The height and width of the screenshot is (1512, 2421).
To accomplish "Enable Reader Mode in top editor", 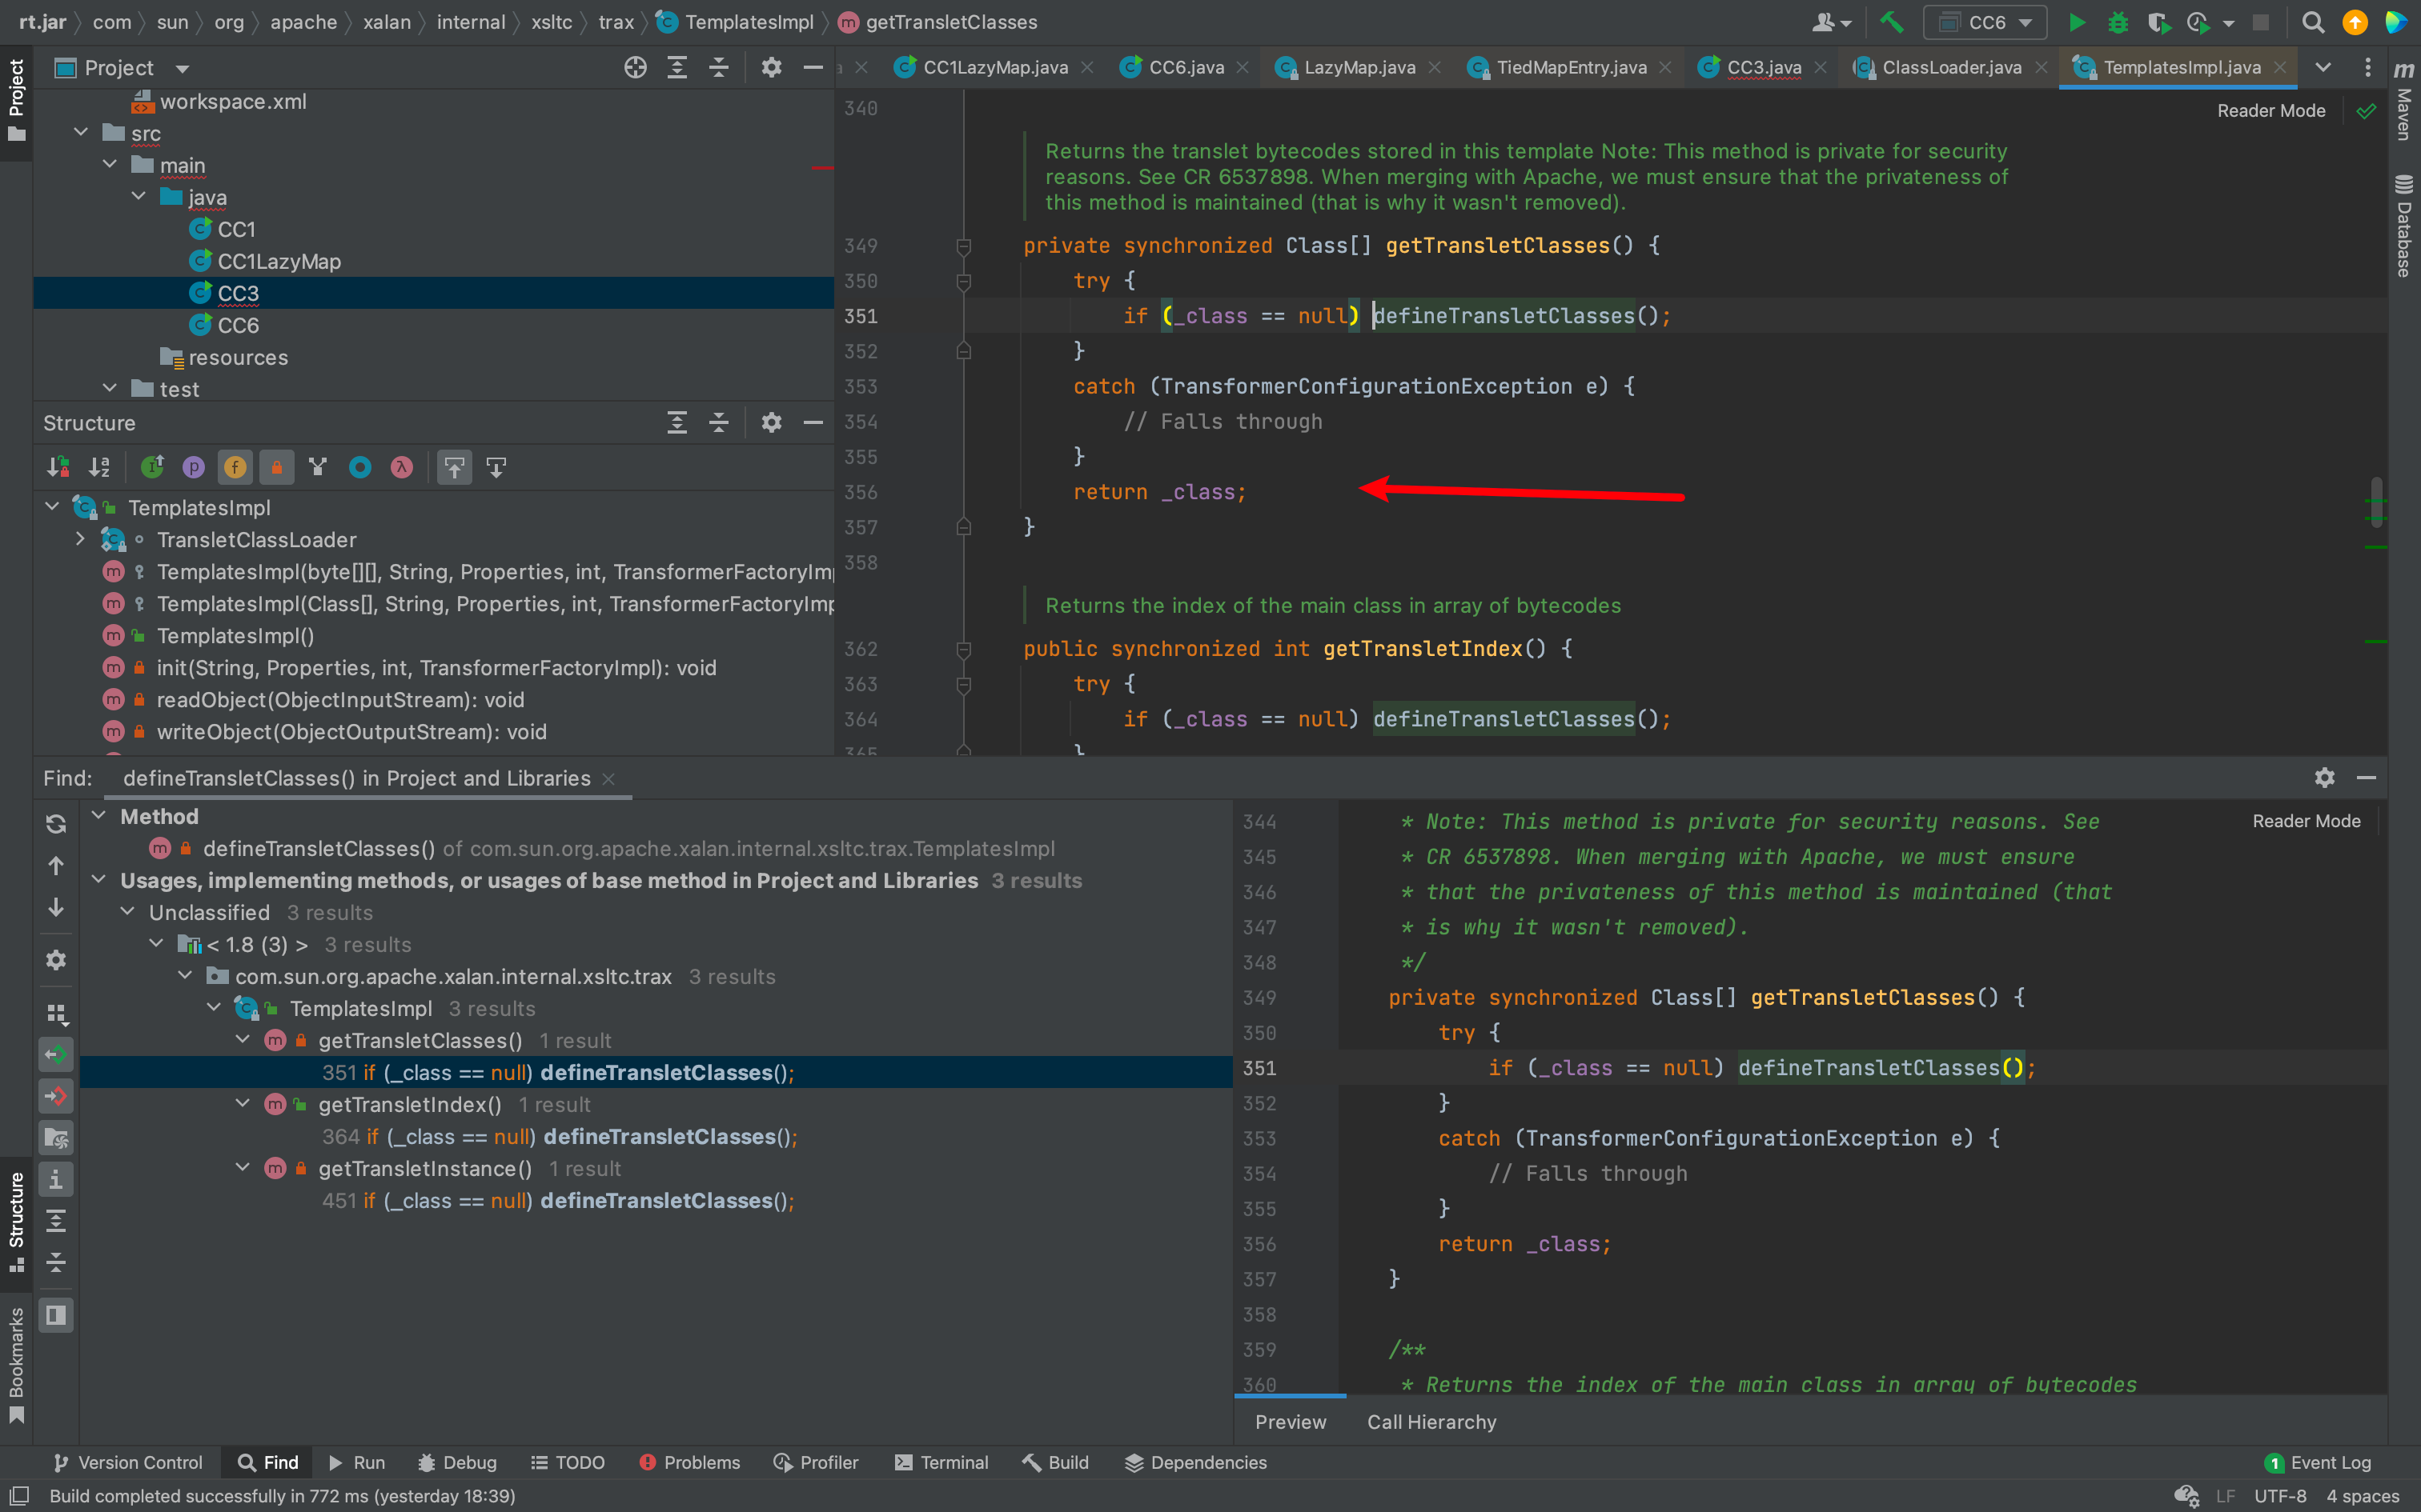I will tap(2271, 111).
